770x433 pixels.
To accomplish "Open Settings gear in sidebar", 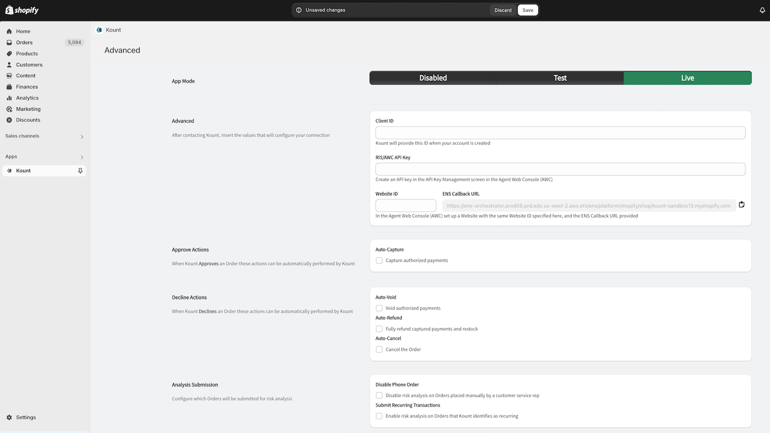I will point(9,418).
